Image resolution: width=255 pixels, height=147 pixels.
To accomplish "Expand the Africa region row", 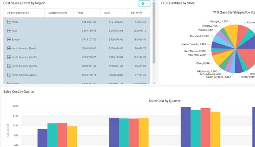I will click(x=9, y=22).
